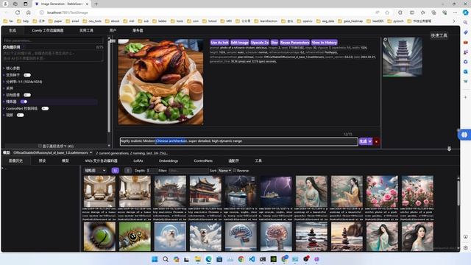Click the browser refresh icon
Screen dimensions: 471x265
click(x=18, y=13)
